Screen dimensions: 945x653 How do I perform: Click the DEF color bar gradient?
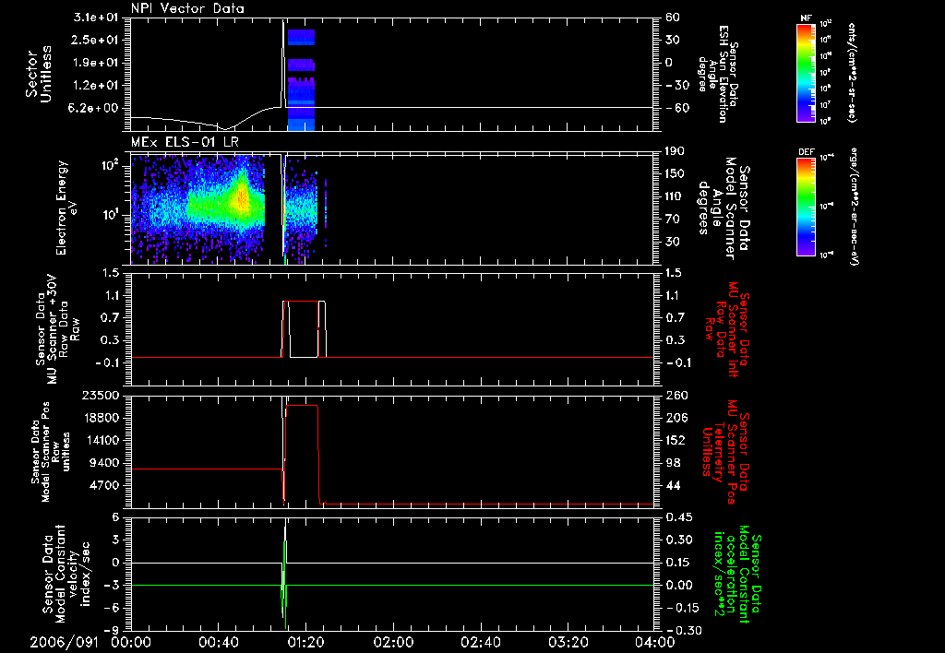[806, 206]
